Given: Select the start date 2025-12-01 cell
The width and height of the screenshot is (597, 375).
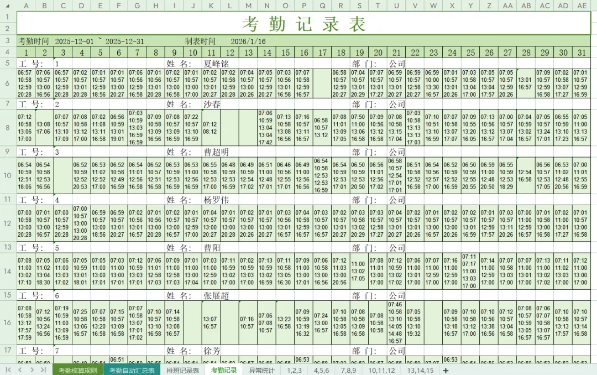Looking at the screenshot, I should (74, 41).
